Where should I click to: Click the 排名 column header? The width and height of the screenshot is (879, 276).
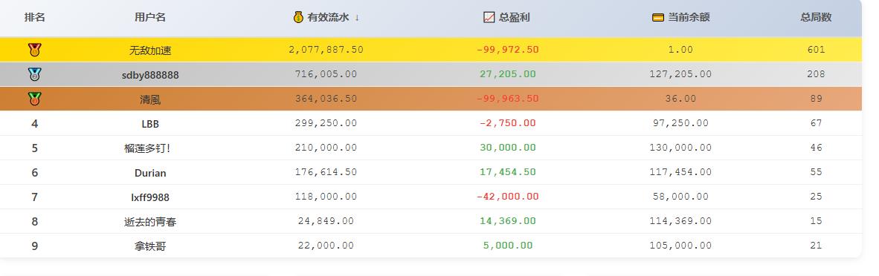[35, 17]
